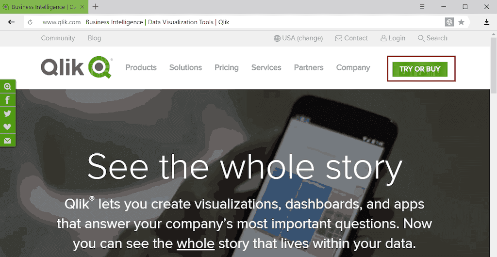The height and width of the screenshot is (257, 497).
Task: Click the browser back arrow
Action: pyautogui.click(x=12, y=22)
